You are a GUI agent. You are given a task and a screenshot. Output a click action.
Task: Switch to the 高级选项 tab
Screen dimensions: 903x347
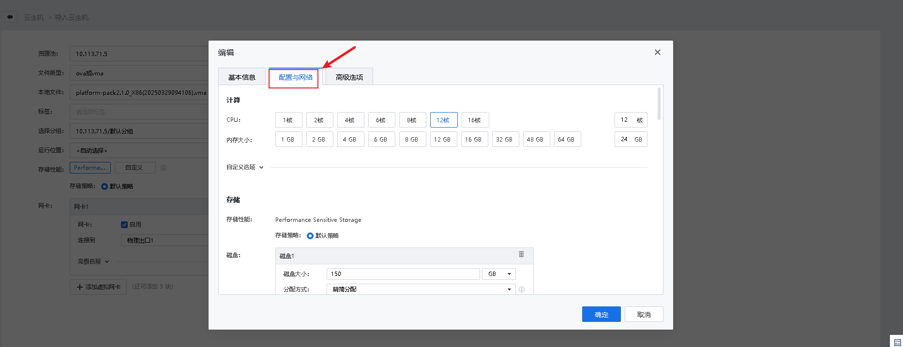tap(349, 77)
